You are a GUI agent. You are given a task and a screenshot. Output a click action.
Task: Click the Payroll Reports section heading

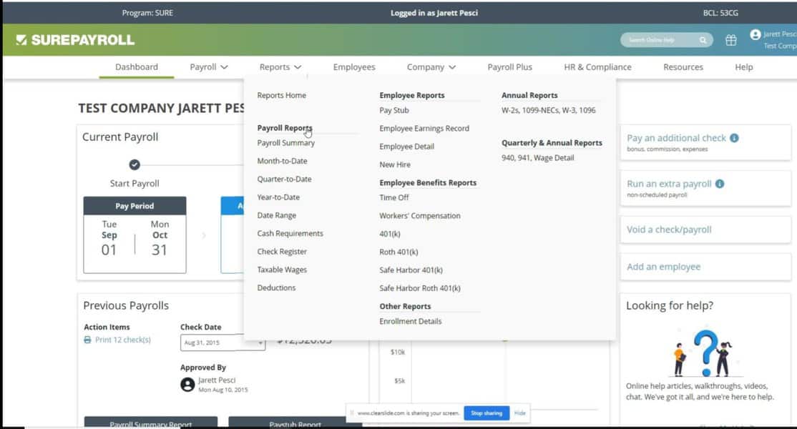285,128
